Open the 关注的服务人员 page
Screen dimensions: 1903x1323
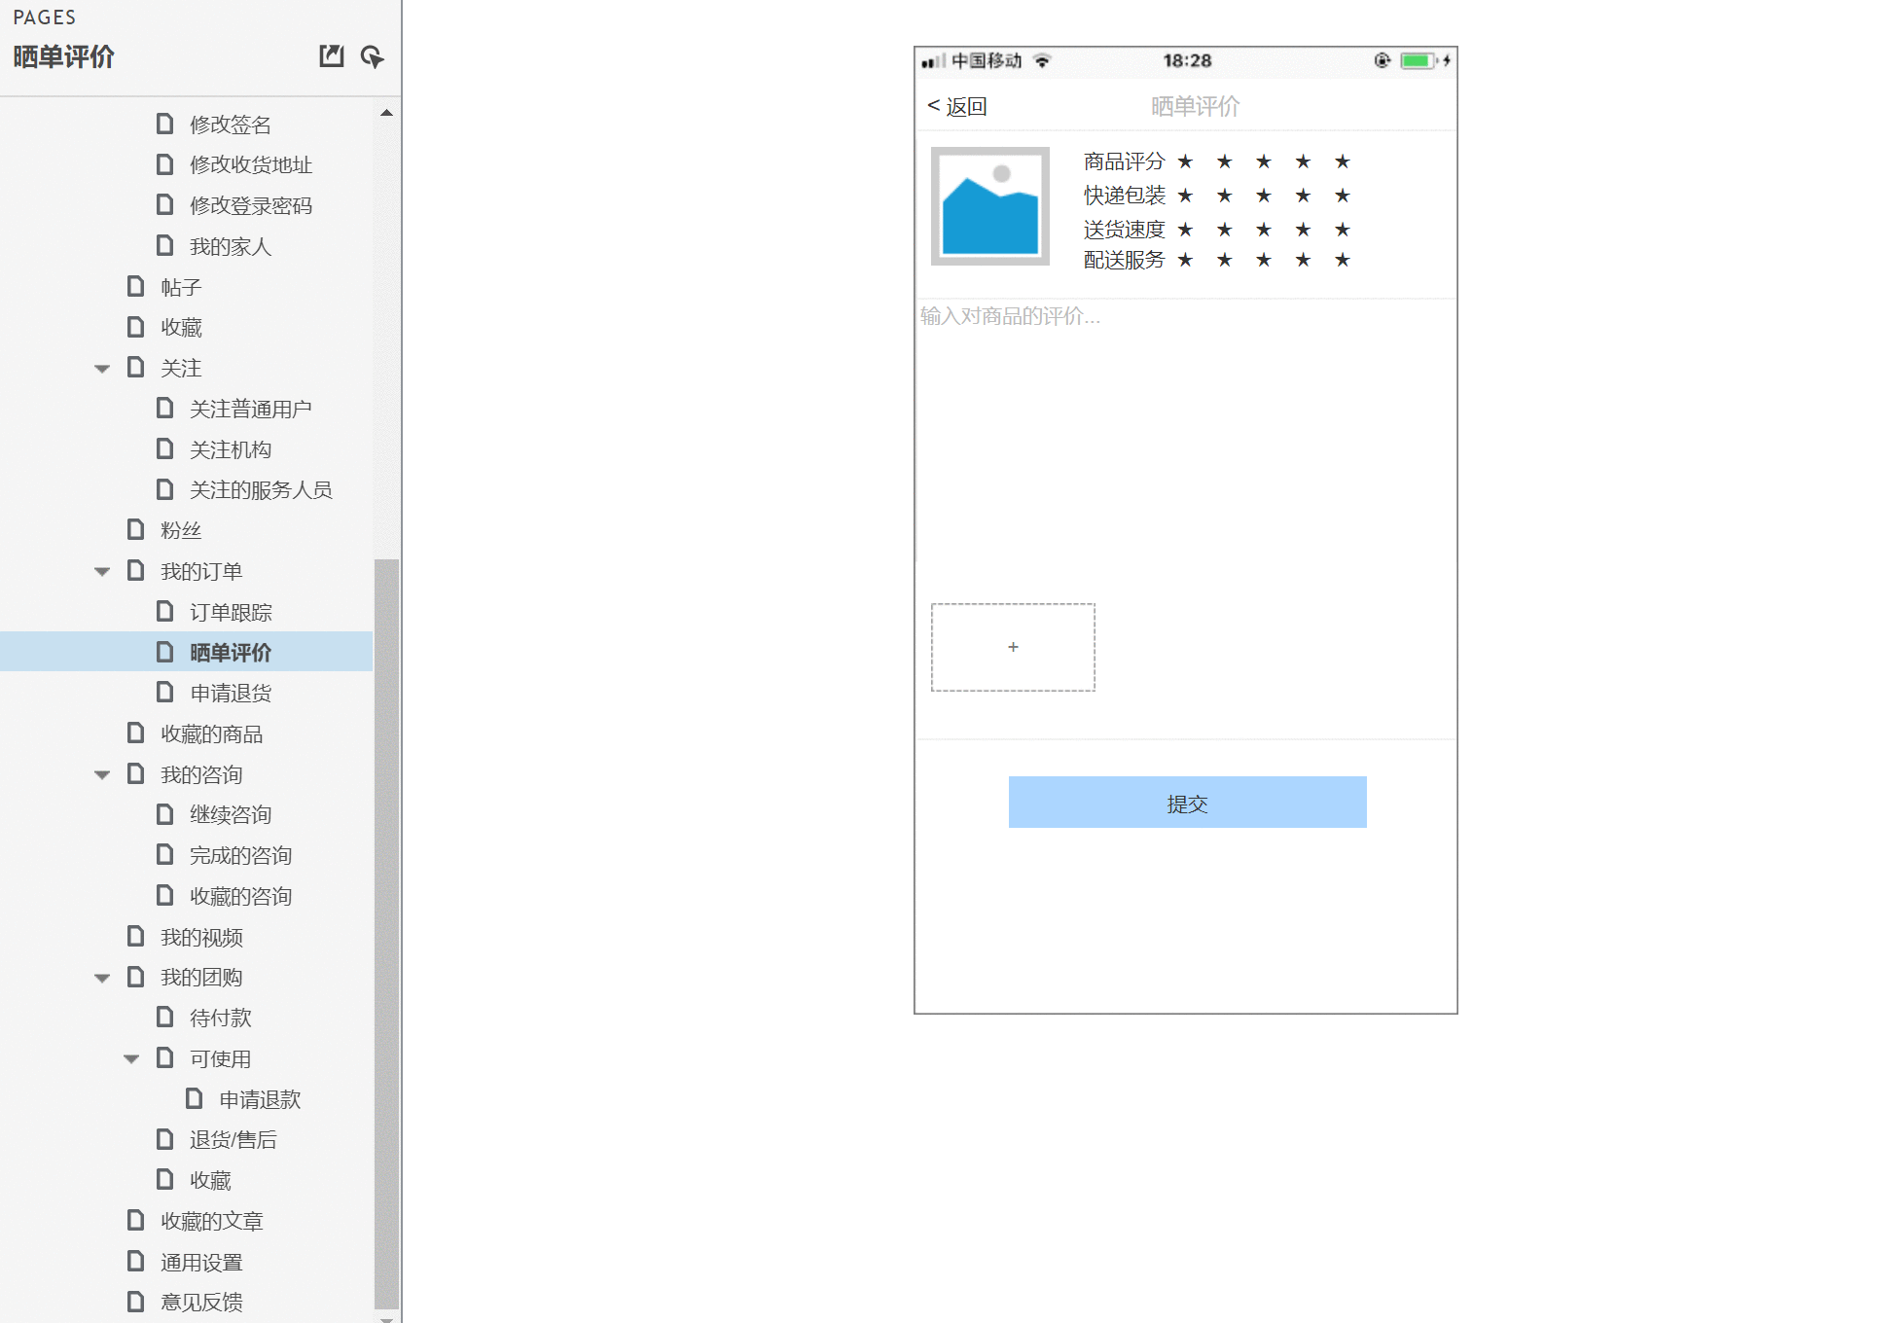pos(261,489)
